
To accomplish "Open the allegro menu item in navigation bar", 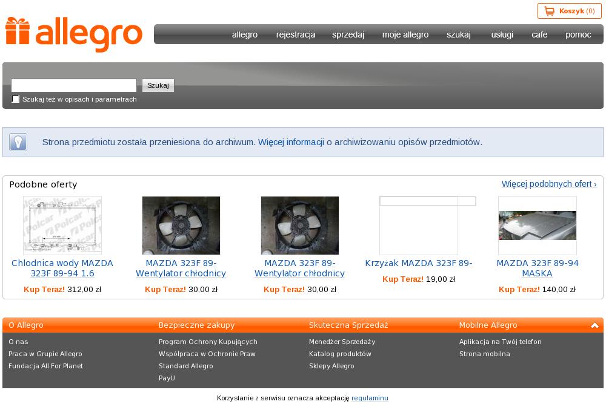I will pyautogui.click(x=245, y=34).
